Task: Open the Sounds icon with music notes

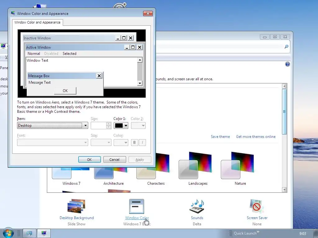Action: coord(197,206)
